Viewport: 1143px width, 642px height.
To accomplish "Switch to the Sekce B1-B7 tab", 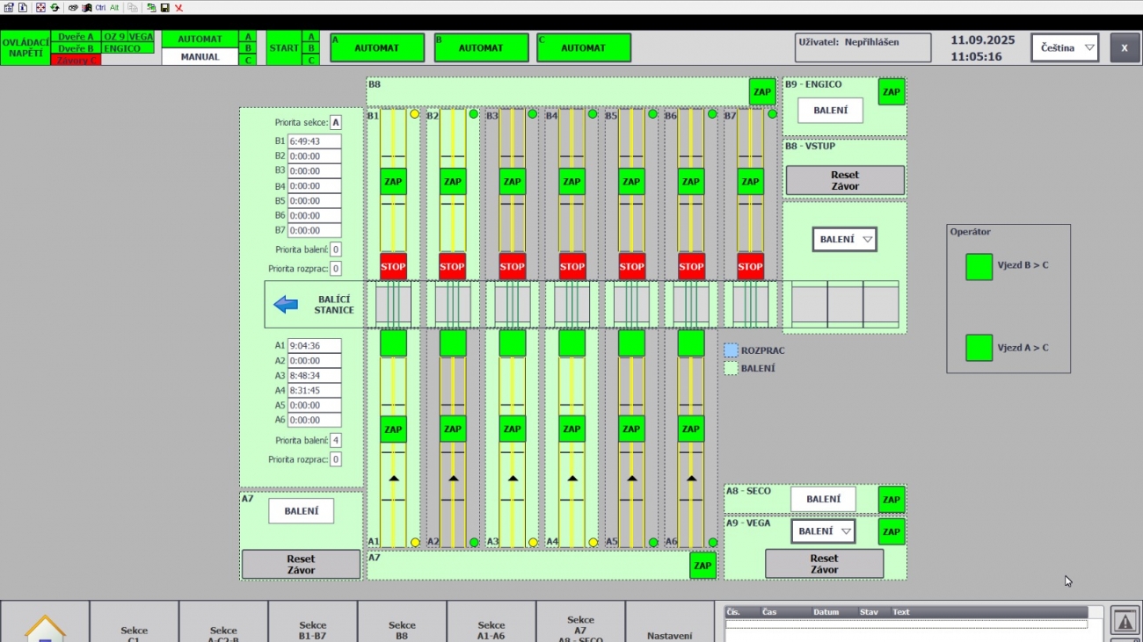I will [x=312, y=629].
